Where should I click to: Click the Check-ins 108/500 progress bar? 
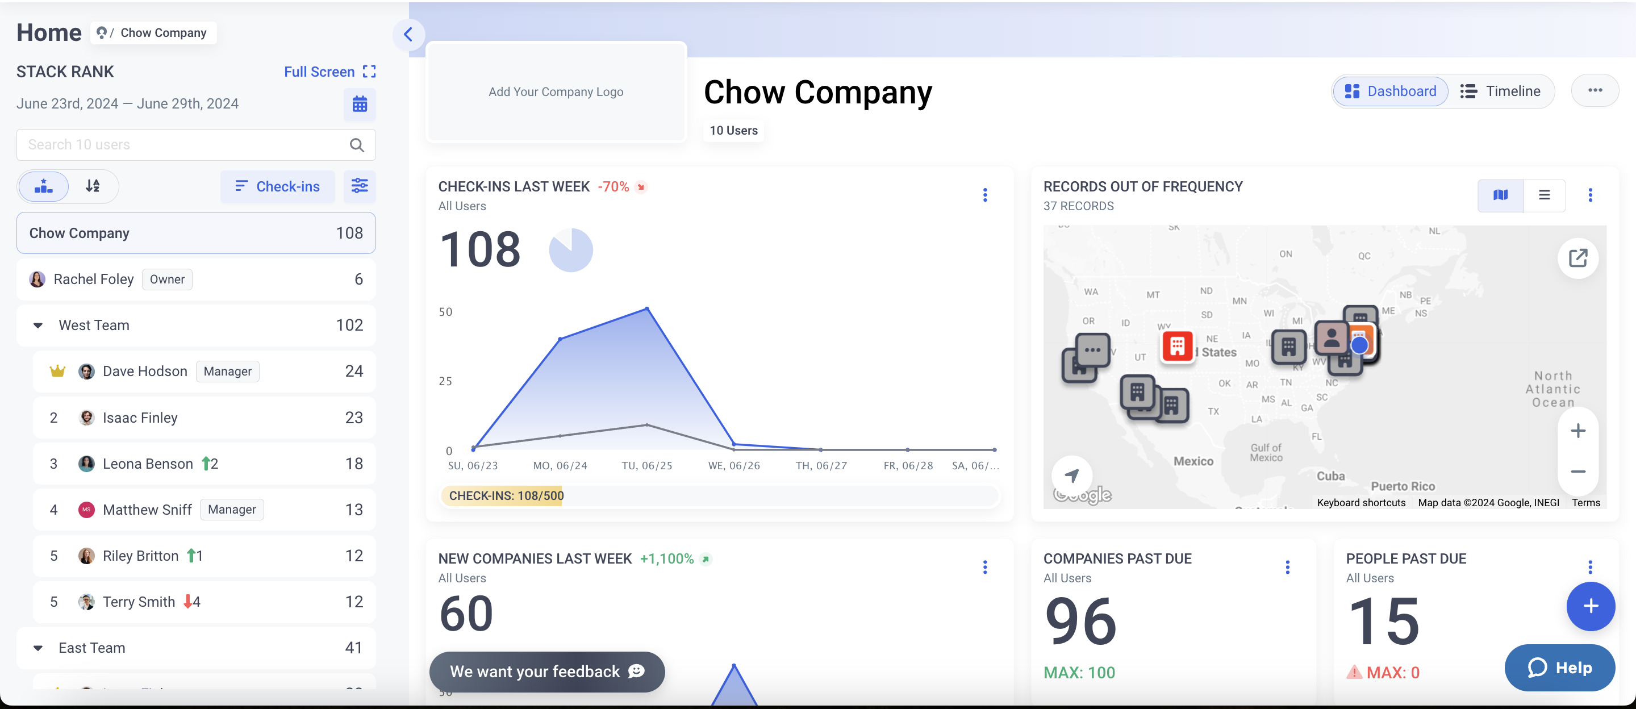tap(718, 496)
